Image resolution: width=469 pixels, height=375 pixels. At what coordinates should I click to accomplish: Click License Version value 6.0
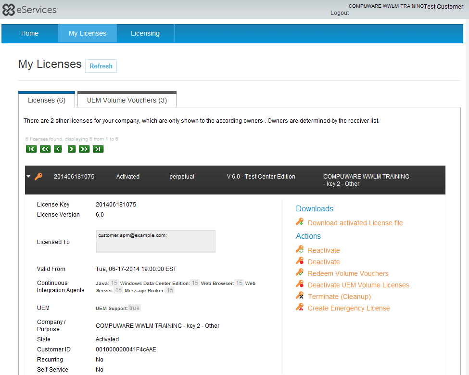click(100, 215)
